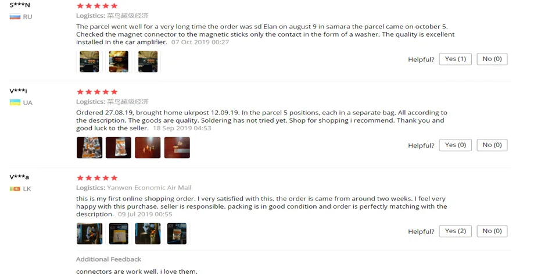The image size is (552, 279).
Task: Open first photo in V***a's review
Action: (x=89, y=234)
